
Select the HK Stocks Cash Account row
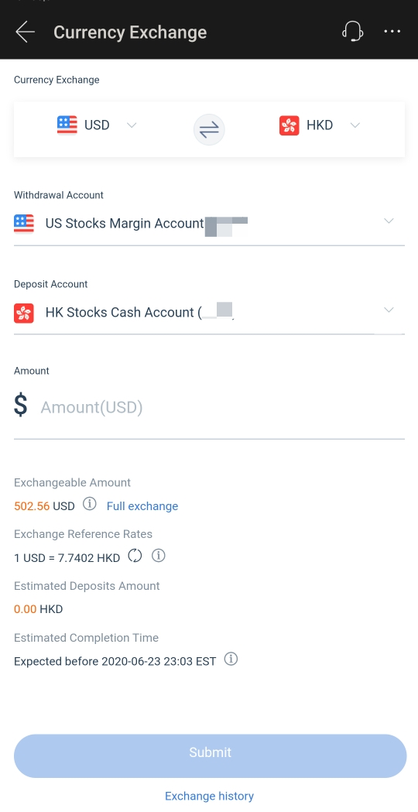(x=209, y=313)
